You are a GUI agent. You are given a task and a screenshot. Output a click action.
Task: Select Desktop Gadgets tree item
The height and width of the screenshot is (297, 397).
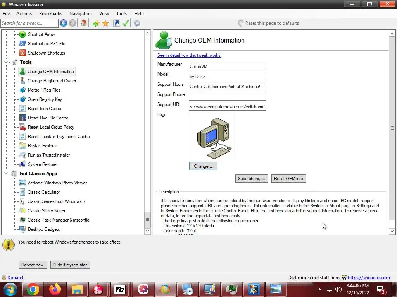click(x=44, y=229)
